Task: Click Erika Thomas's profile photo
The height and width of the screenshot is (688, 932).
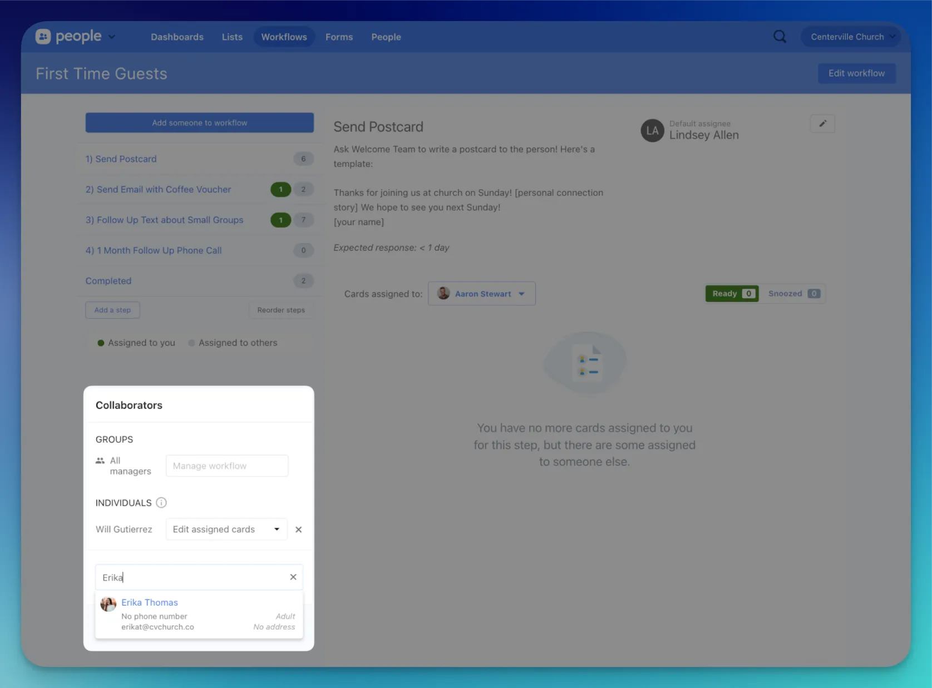Action: pos(109,604)
